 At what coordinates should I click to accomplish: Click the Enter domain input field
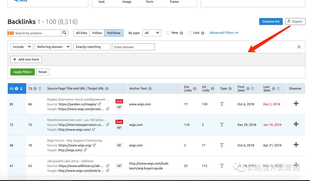click(133, 47)
